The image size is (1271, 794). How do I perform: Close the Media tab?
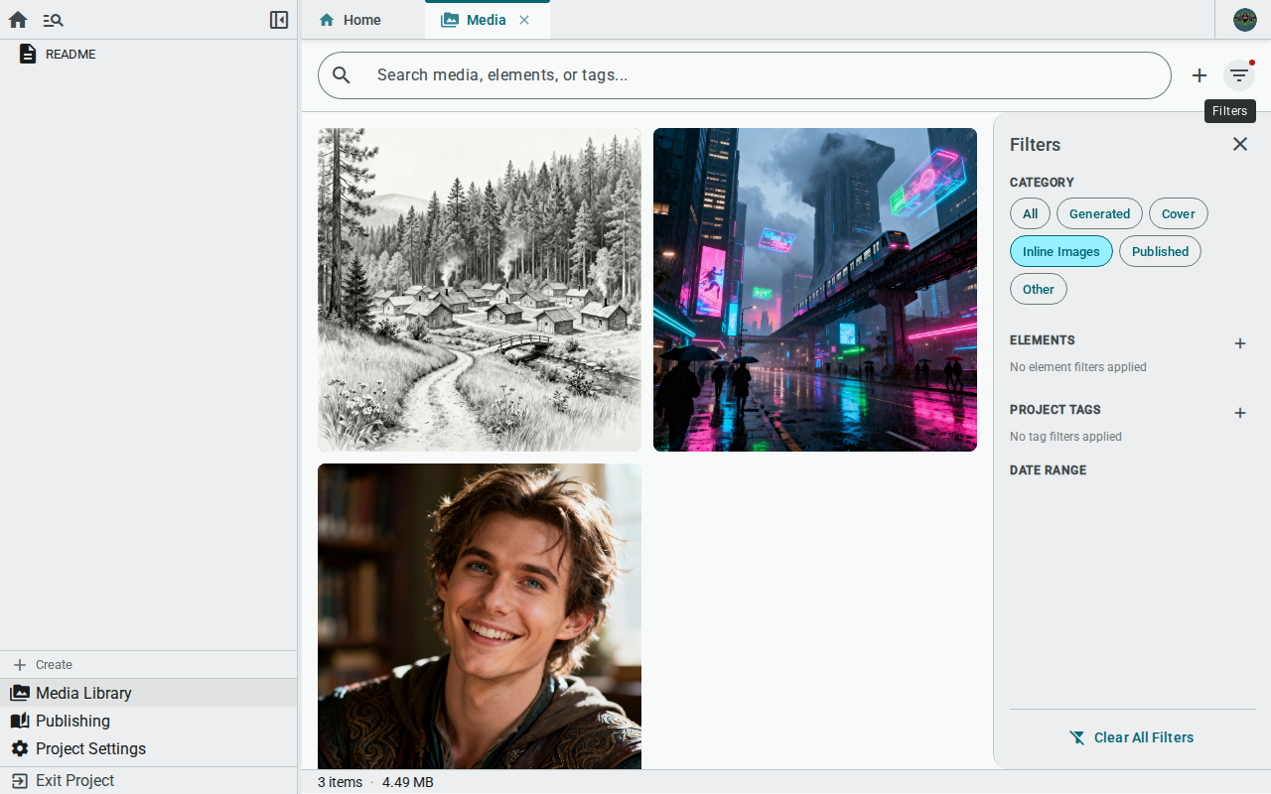pos(524,20)
